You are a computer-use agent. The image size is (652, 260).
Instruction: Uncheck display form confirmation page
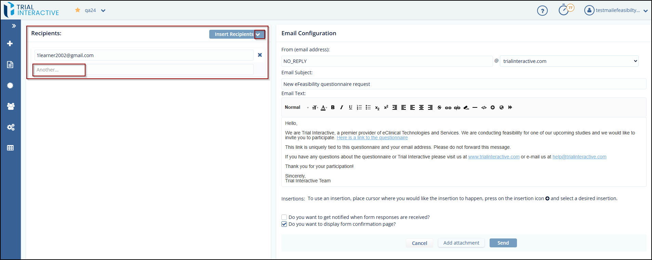coord(284,224)
